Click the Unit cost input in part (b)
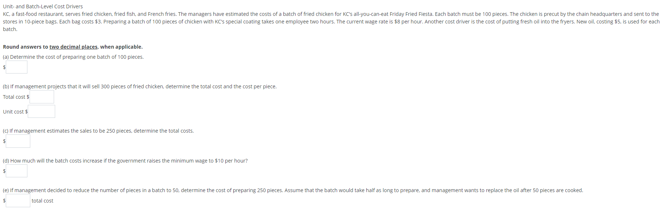The image size is (663, 213). [x=42, y=111]
